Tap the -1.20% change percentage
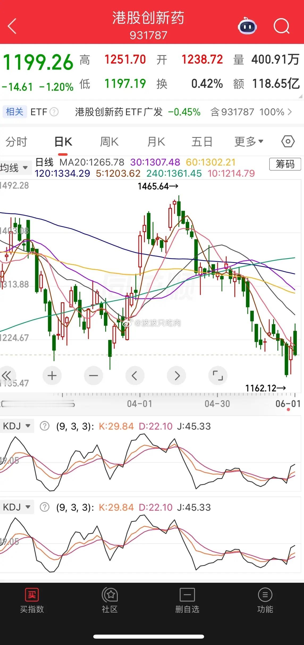 pyautogui.click(x=56, y=87)
